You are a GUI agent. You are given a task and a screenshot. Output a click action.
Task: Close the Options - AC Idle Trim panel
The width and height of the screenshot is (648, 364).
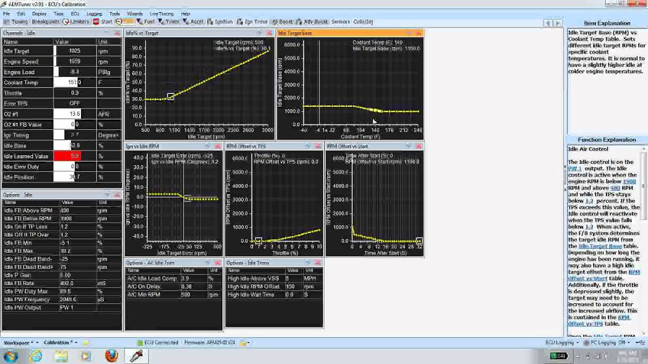218,263
